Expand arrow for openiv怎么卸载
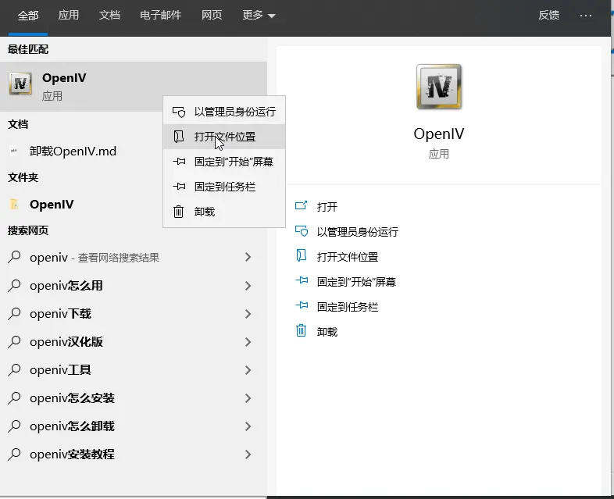Viewport: 614px width, 499px height. (248, 426)
